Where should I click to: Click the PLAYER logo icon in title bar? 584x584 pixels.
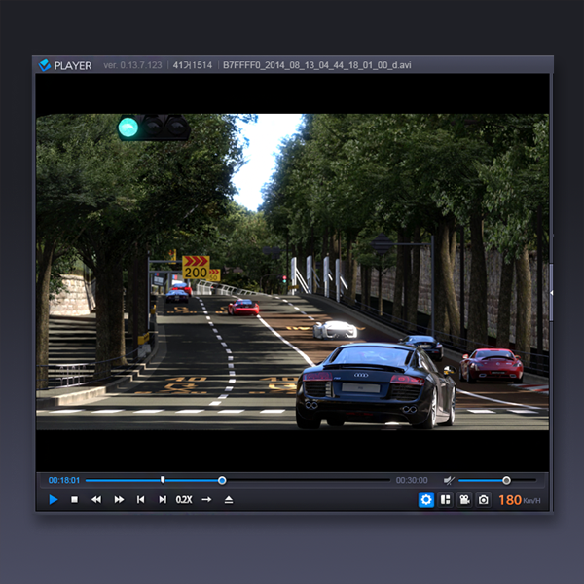[x=45, y=65]
